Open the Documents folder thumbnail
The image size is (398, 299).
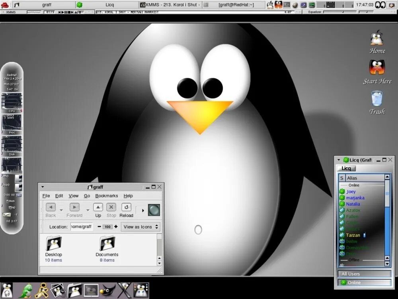pos(107,243)
